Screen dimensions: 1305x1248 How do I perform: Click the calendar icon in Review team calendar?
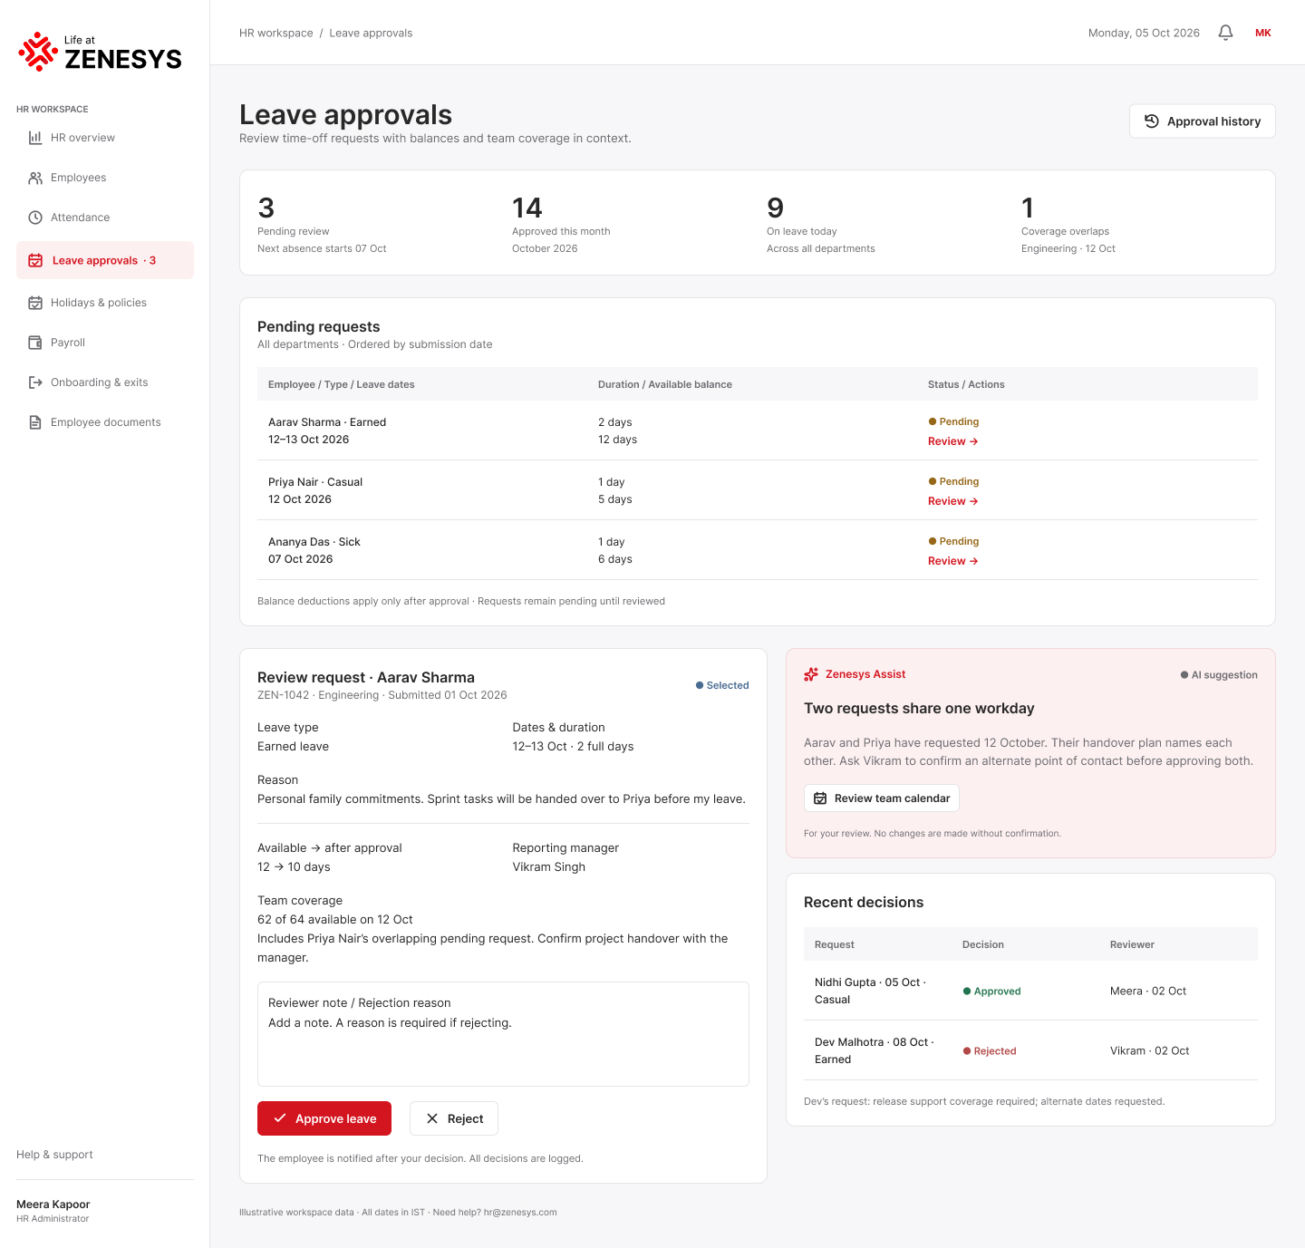[820, 798]
